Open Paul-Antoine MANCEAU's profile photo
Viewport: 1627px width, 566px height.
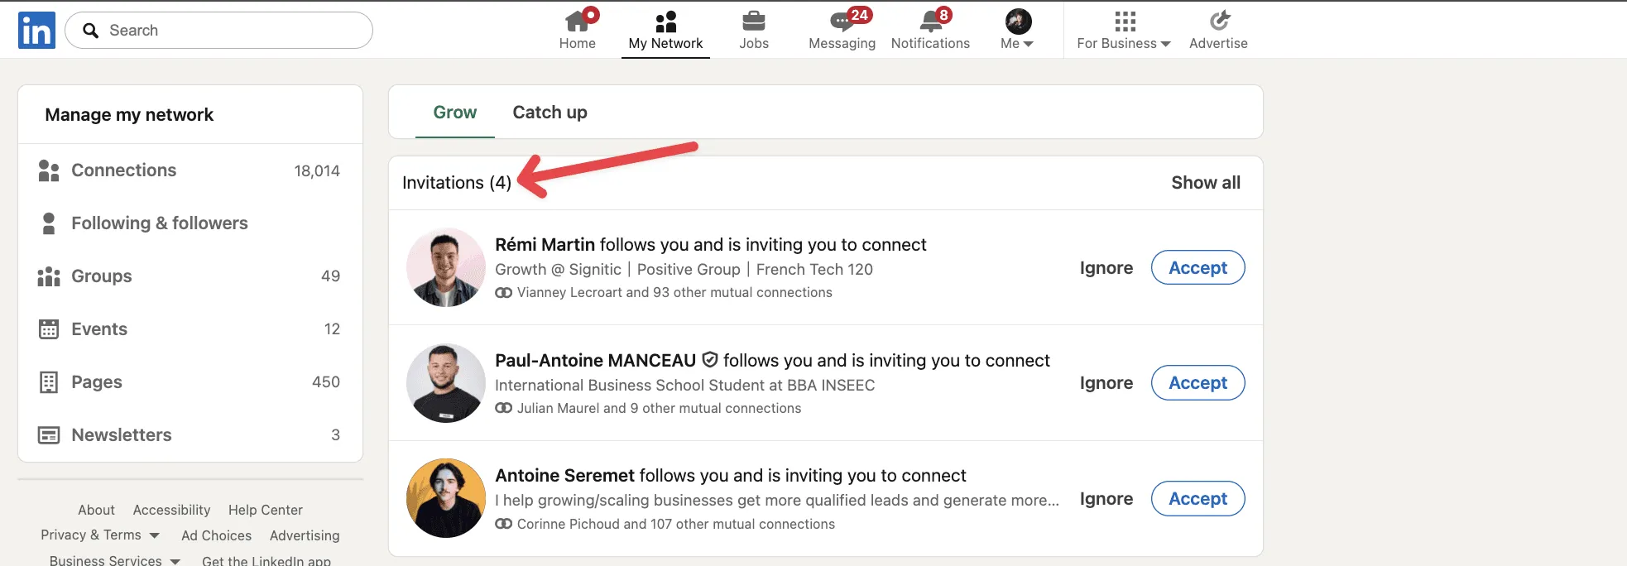coord(445,382)
